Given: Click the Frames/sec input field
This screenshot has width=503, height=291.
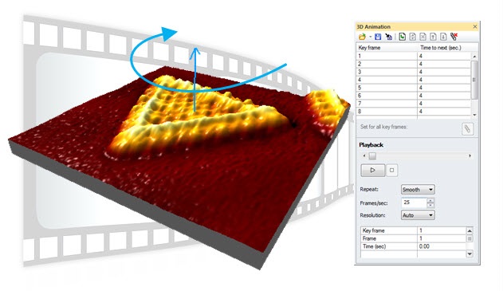Looking at the screenshot, I should (414, 203).
